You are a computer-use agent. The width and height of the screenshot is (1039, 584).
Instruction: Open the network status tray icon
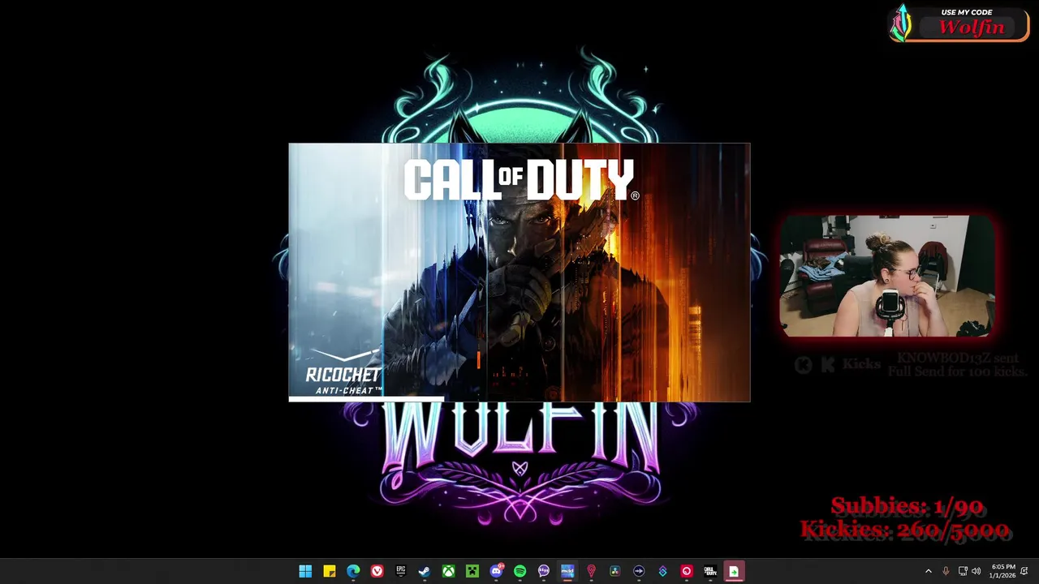coord(963,571)
